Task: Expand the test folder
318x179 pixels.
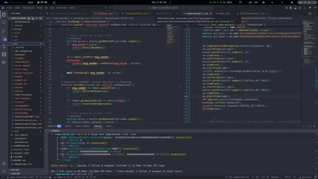Action: click(x=26, y=131)
